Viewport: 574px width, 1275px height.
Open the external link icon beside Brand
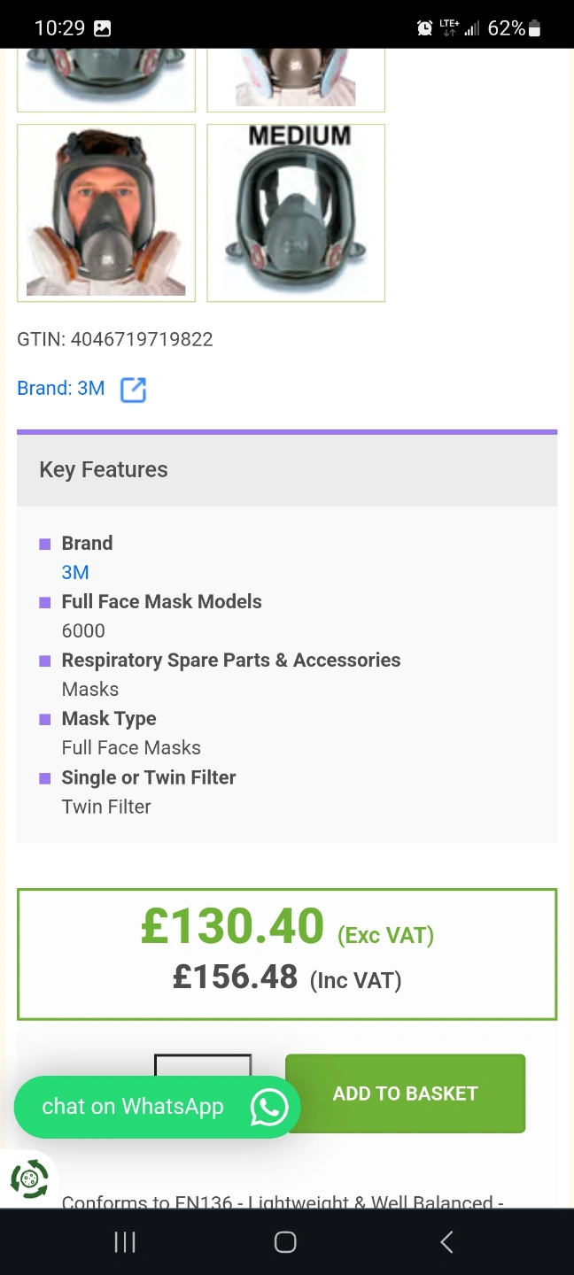point(133,390)
